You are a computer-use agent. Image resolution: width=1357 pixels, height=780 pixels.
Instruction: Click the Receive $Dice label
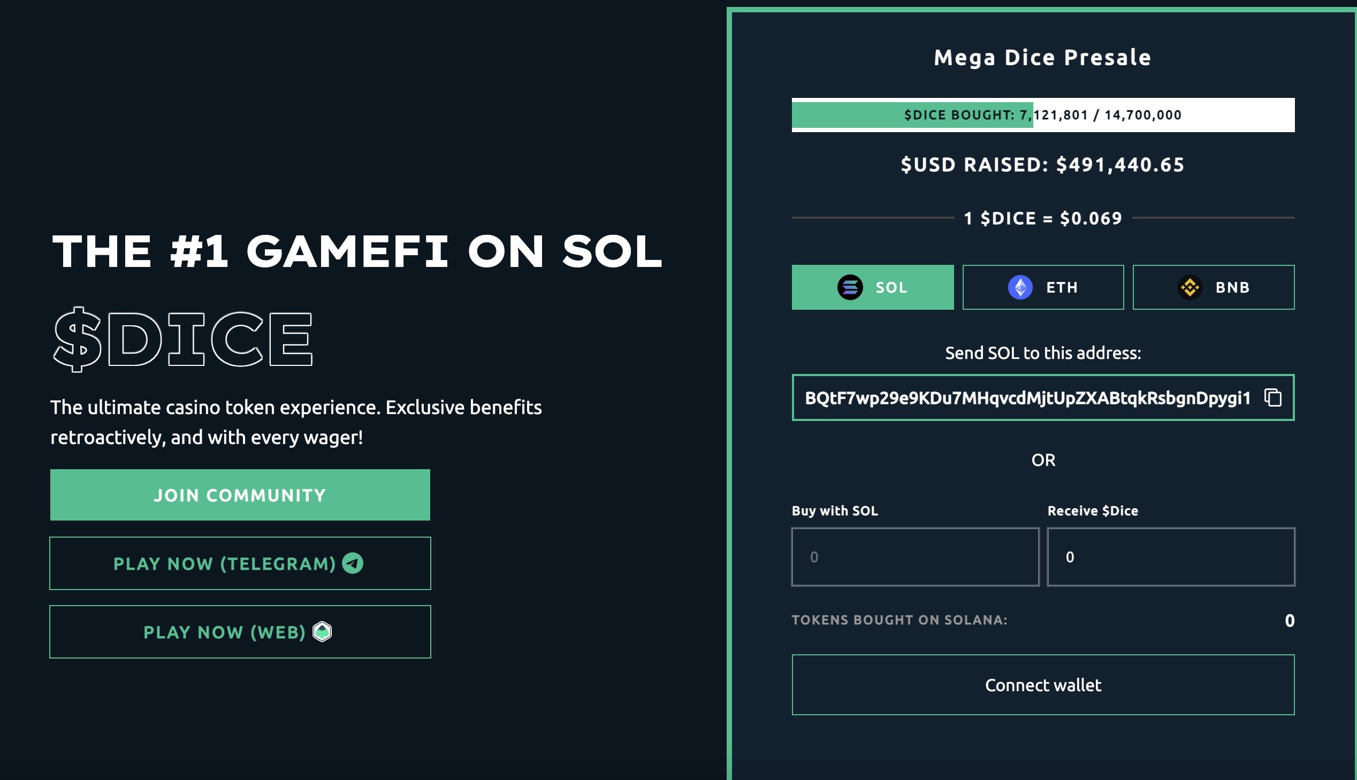(1092, 510)
